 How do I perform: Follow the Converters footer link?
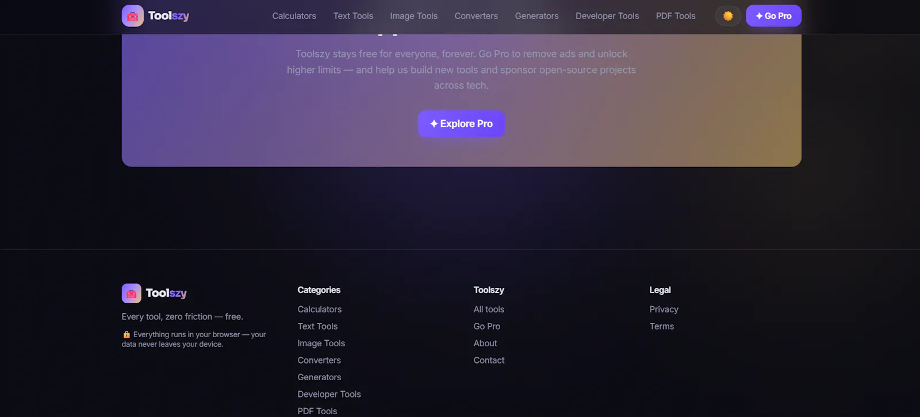[319, 360]
